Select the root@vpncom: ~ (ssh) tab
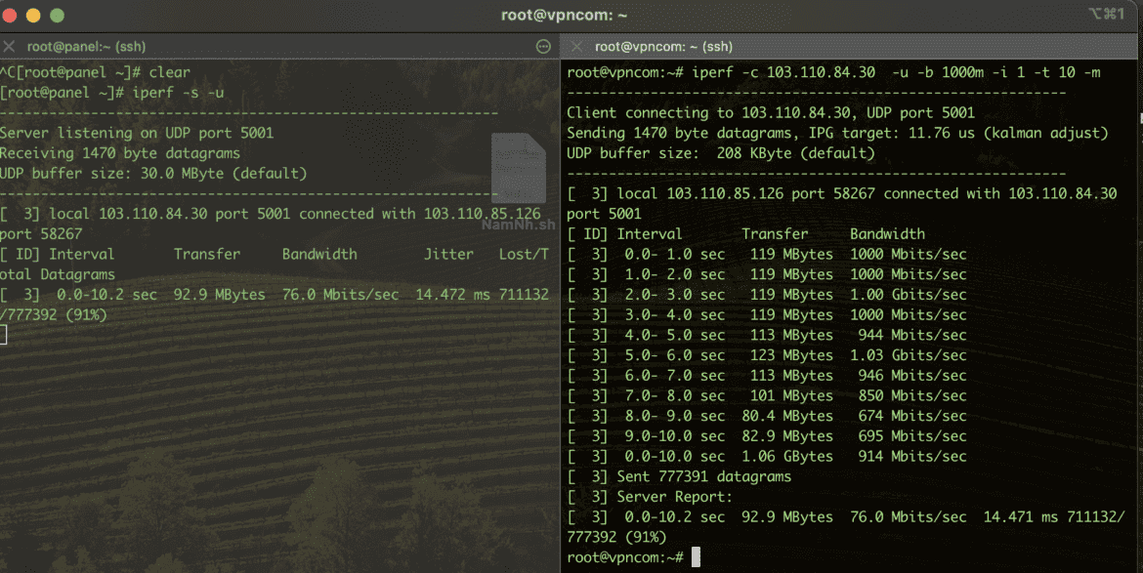This screenshot has width=1143, height=573. coord(663,46)
